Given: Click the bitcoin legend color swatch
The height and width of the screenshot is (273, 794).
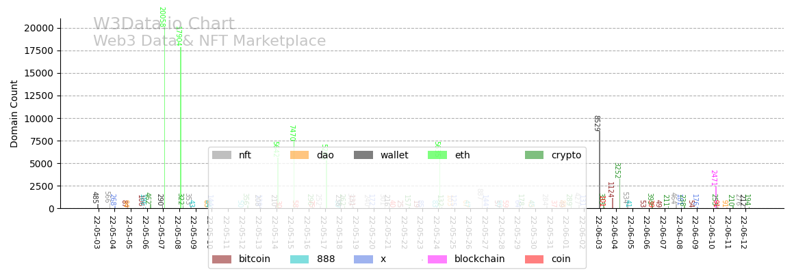Looking at the screenshot, I should 222,259.
